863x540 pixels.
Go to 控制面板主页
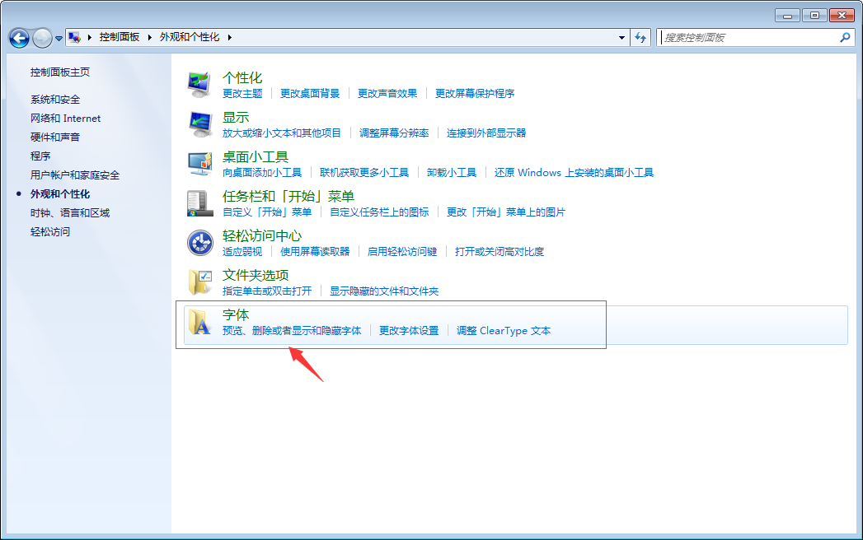tap(60, 72)
